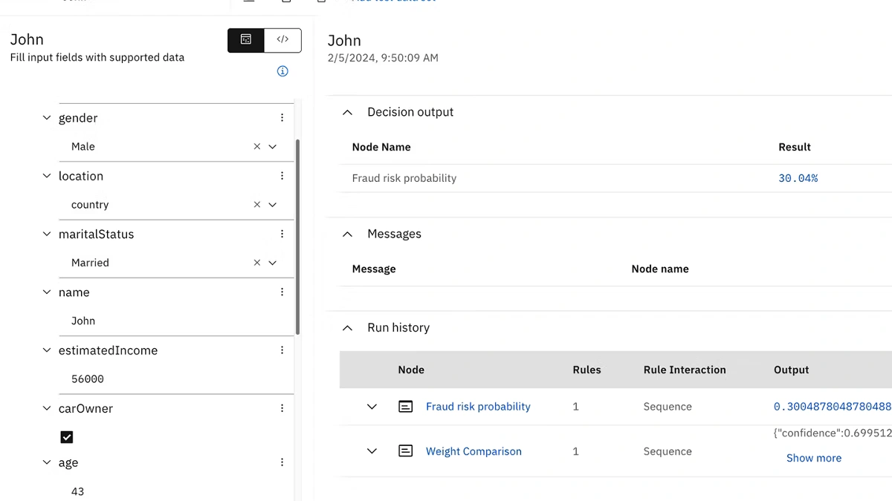892x501 pixels.
Task: Click Show more in the output
Action: tap(814, 458)
